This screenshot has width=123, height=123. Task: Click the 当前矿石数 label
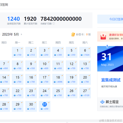[x=46, y=24]
